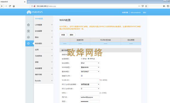Screen dimensions: 170x103
Task: Expand the 安全配置 chevron
Action: click(x=52, y=31)
